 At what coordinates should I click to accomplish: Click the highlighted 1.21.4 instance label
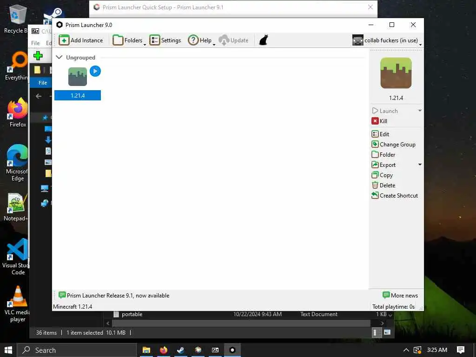(78, 95)
